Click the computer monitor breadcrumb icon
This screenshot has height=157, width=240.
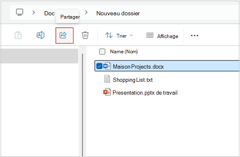(19, 12)
